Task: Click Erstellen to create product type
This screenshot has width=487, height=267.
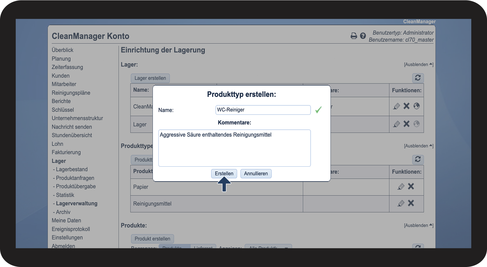Action: [x=224, y=174]
